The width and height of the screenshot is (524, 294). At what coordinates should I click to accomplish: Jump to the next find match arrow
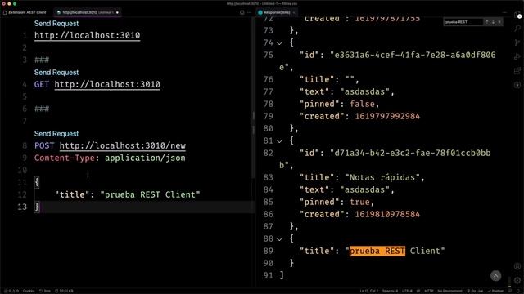coord(493,22)
